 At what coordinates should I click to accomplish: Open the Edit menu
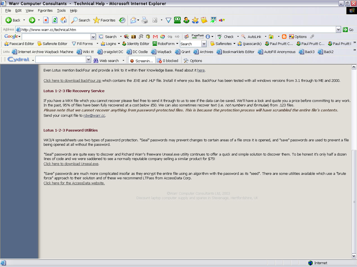18,11
